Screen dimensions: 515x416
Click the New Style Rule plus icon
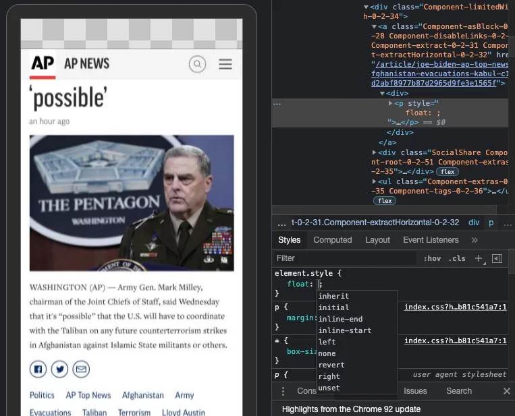pyautogui.click(x=479, y=258)
